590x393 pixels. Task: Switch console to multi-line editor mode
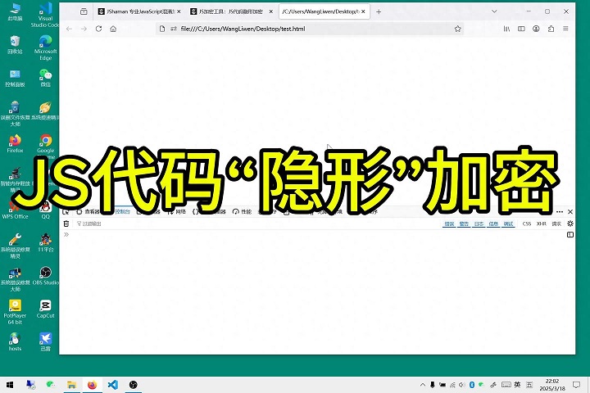tap(570, 235)
